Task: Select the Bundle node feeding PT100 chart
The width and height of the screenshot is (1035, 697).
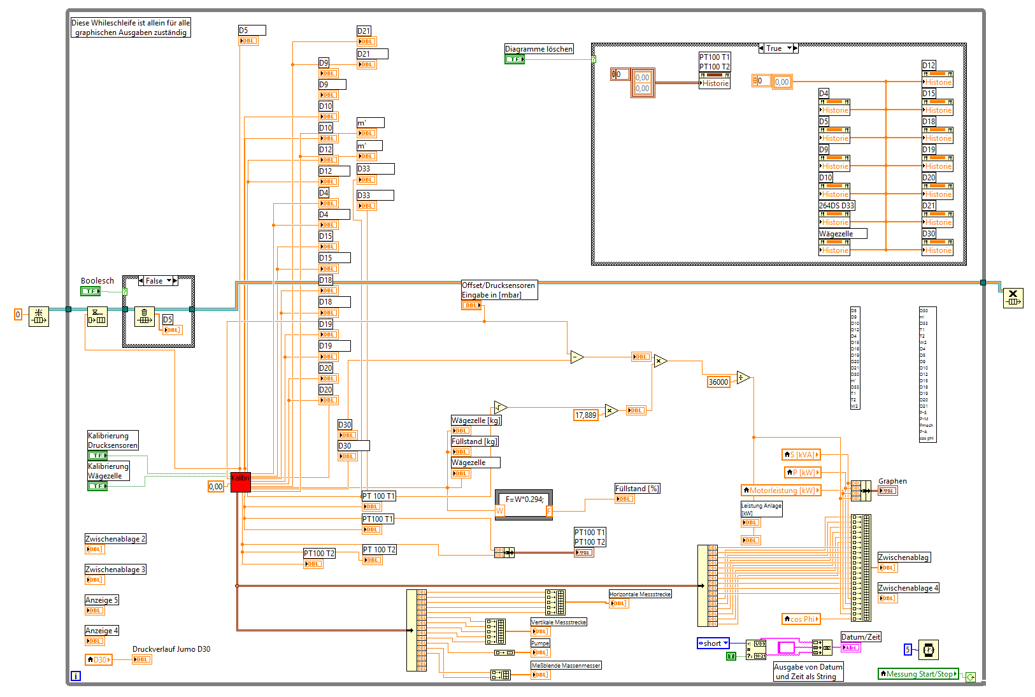Action: pyautogui.click(x=504, y=552)
